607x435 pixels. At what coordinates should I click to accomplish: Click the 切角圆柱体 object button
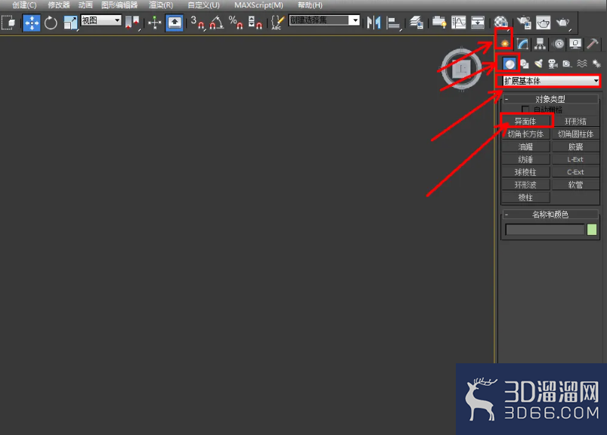[x=575, y=134]
